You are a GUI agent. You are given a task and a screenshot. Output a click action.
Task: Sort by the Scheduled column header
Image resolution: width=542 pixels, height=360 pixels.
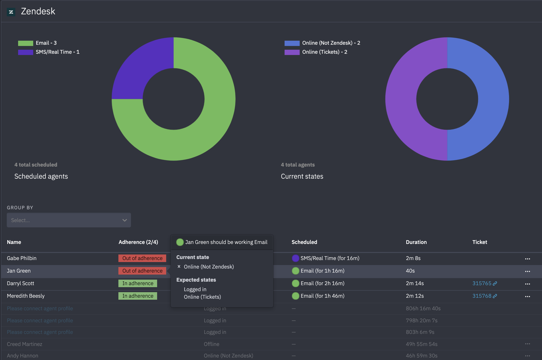coord(304,242)
